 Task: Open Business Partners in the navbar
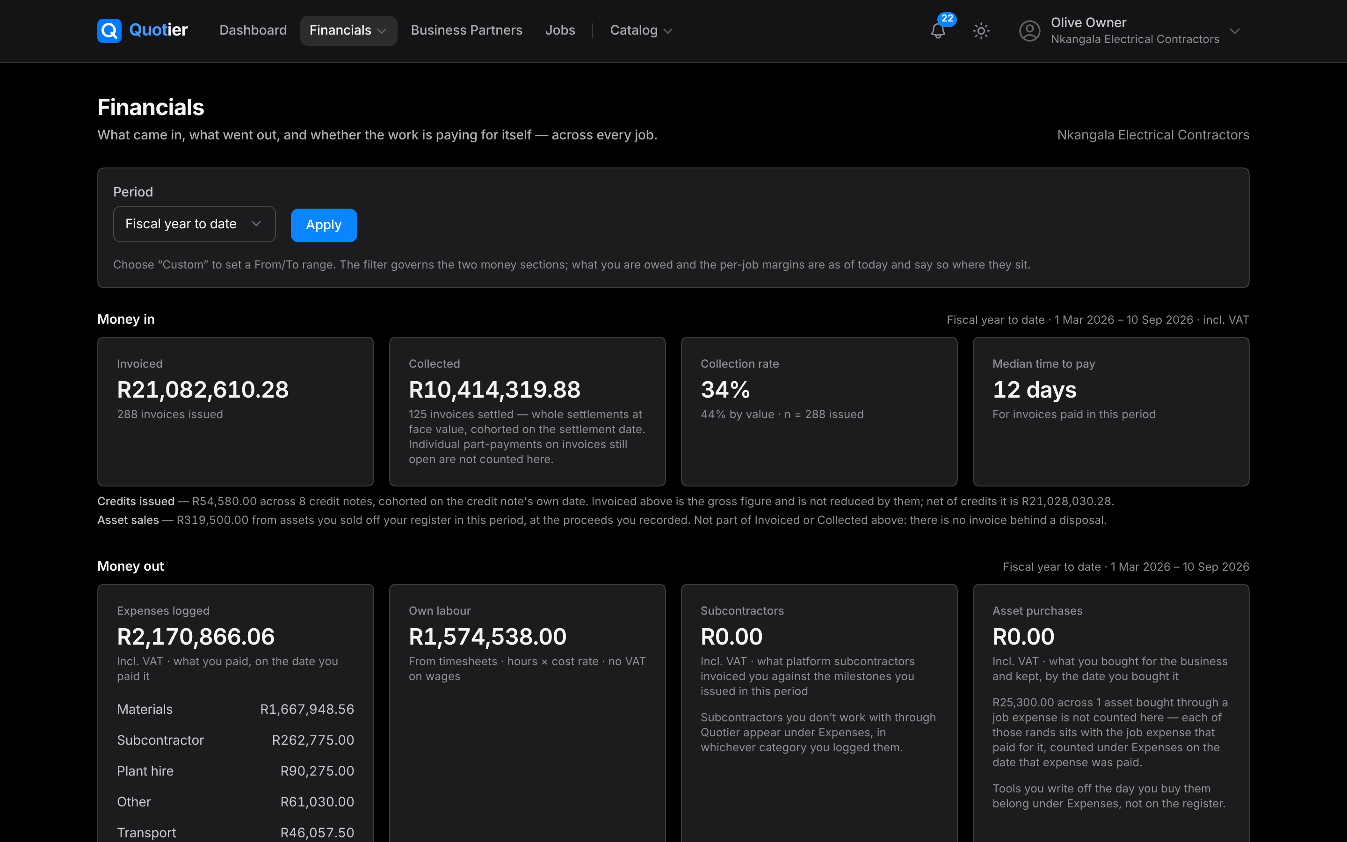coord(466,30)
